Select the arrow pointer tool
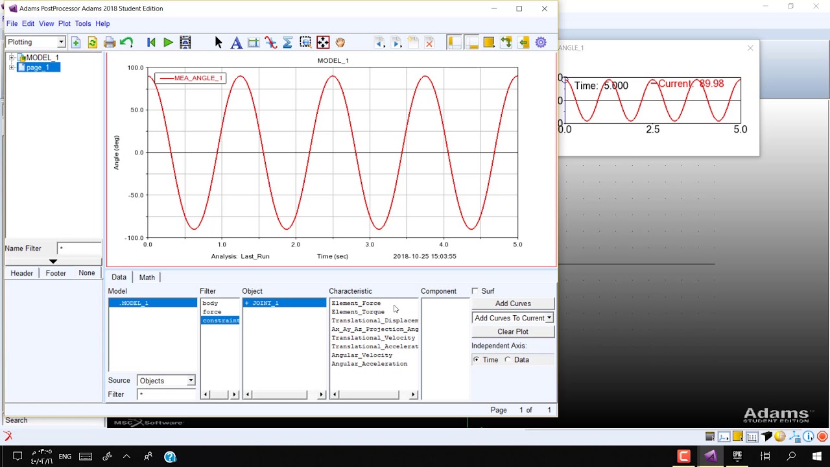830x467 pixels. click(x=219, y=42)
